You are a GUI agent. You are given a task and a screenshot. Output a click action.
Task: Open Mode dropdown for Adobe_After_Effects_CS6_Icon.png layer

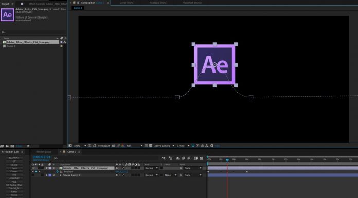[151, 168]
